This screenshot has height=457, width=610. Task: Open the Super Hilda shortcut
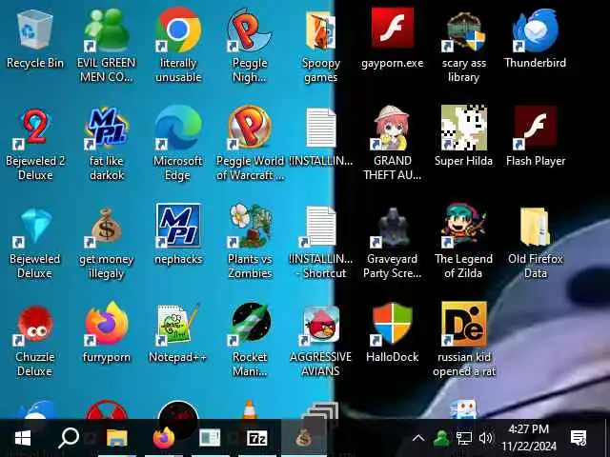[464, 128]
